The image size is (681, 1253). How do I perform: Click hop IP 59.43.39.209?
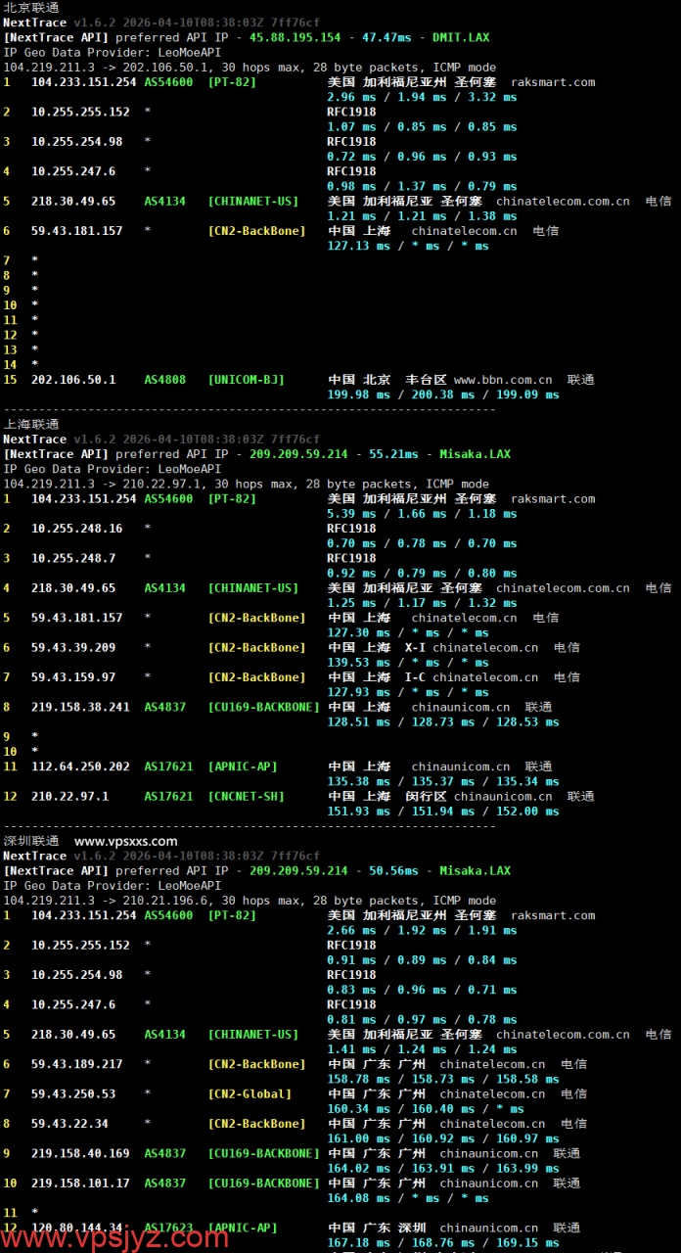(73, 647)
